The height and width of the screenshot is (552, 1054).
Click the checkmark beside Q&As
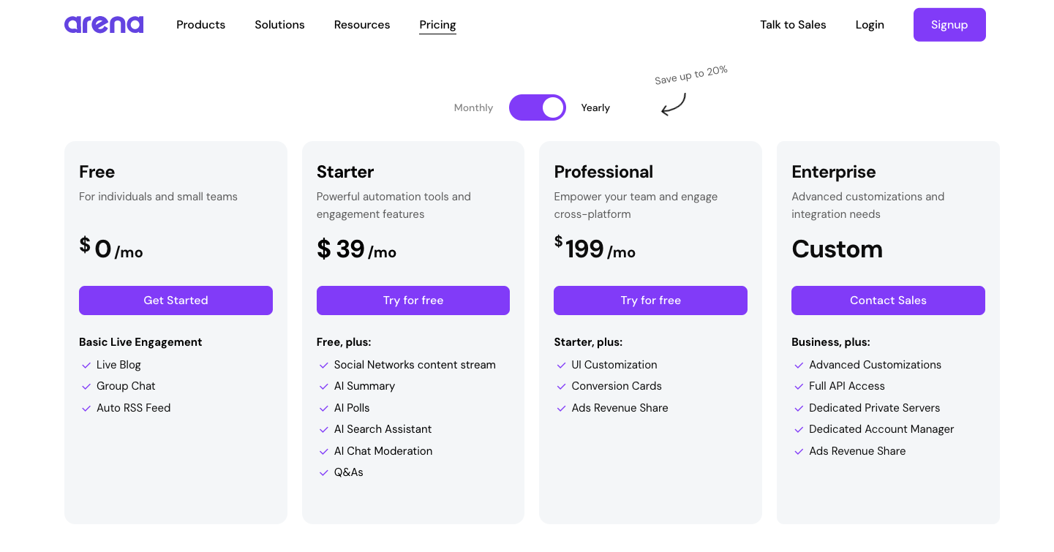tap(324, 472)
